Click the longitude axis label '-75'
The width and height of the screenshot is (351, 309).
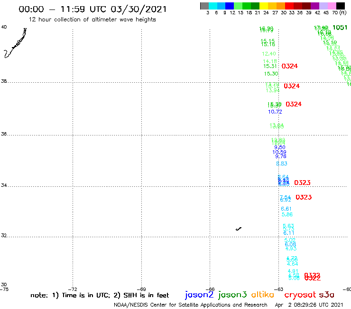4,289
